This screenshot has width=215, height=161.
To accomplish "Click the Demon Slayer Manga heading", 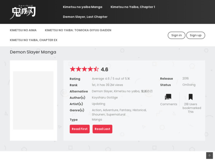I will 33,52.
